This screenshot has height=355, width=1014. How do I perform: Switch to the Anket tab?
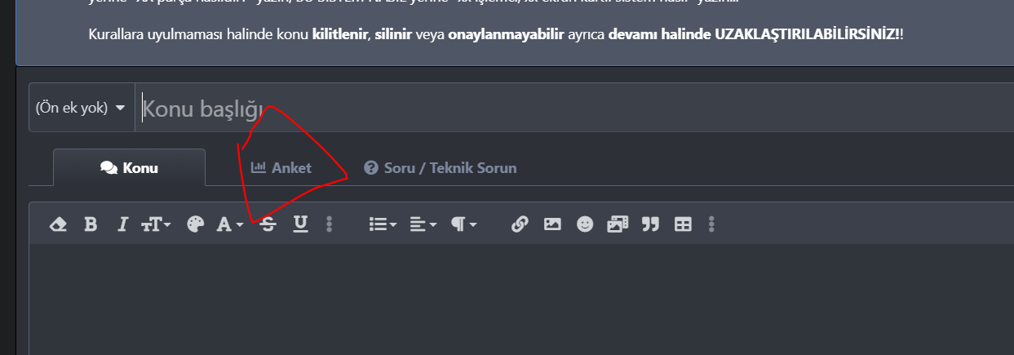pyautogui.click(x=281, y=168)
